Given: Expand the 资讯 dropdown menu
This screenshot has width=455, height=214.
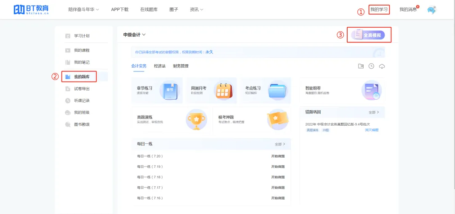Looking at the screenshot, I should (196, 10).
